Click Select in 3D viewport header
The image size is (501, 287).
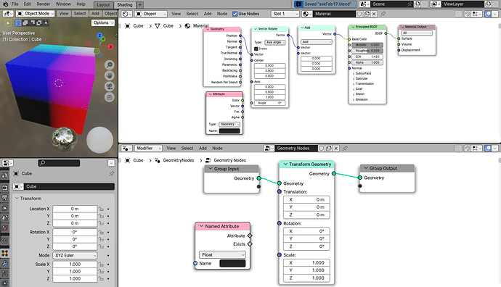[80, 14]
